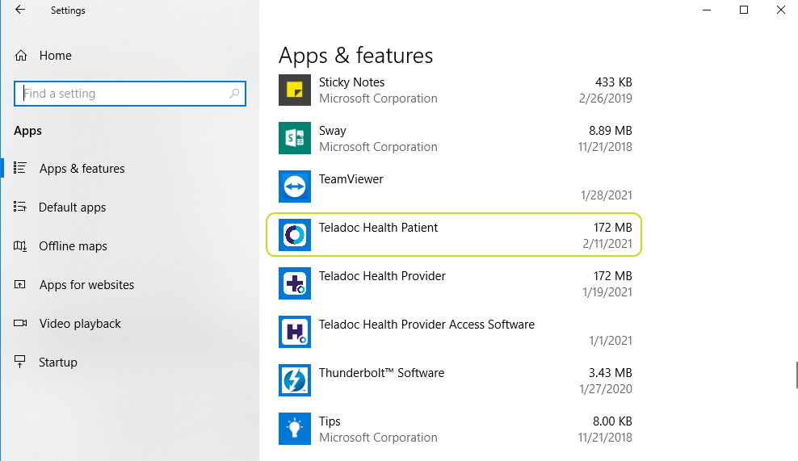Click the 8.89 MB size of Sway
Image resolution: width=798 pixels, height=461 pixels.
point(610,131)
